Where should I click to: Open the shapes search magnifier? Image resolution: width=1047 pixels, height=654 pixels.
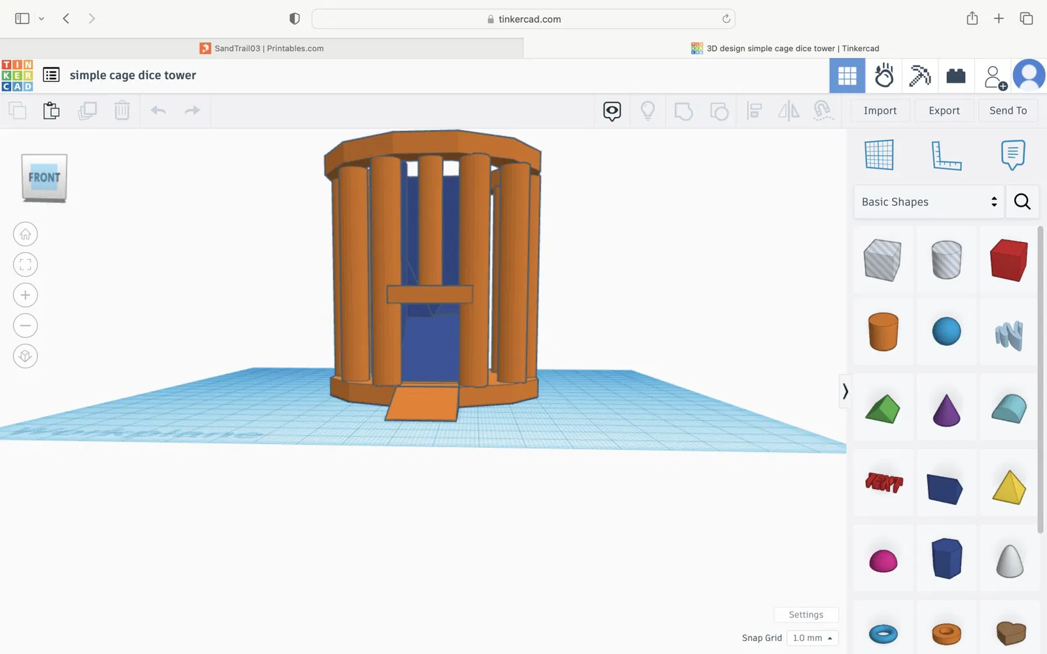point(1022,202)
